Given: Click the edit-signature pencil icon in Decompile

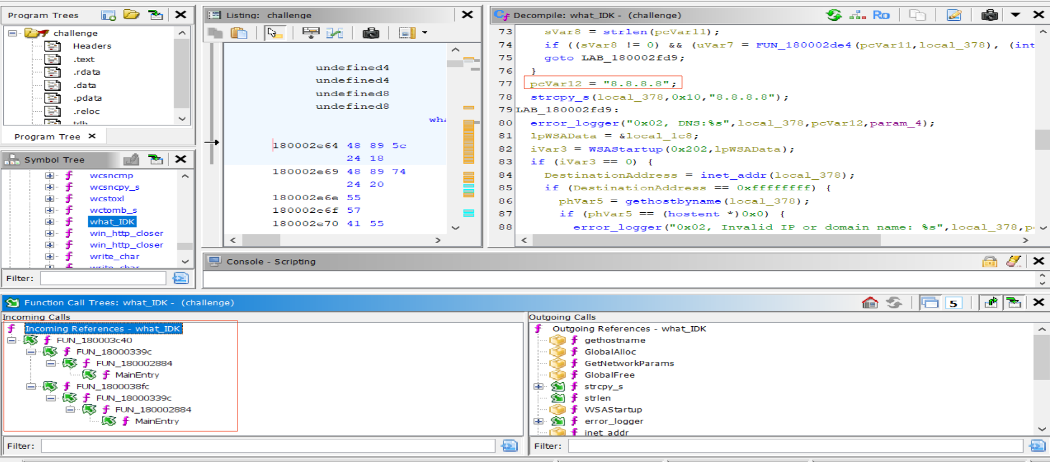Looking at the screenshot, I should point(954,15).
